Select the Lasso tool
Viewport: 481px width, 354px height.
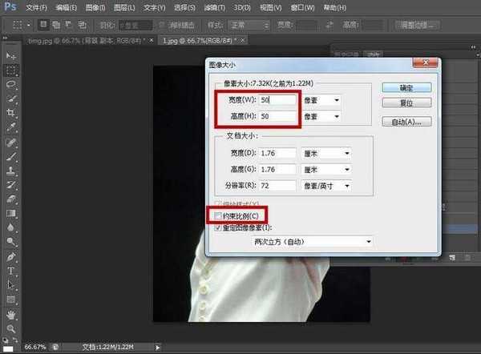pyautogui.click(x=11, y=84)
